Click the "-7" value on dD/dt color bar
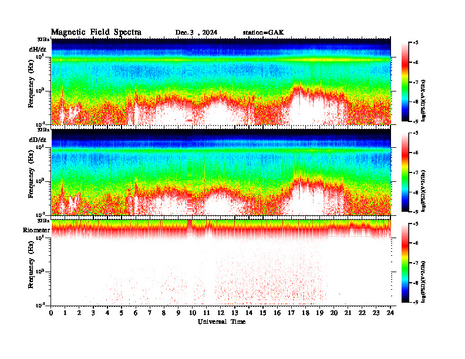The width and height of the screenshot is (465, 359). click(x=416, y=172)
